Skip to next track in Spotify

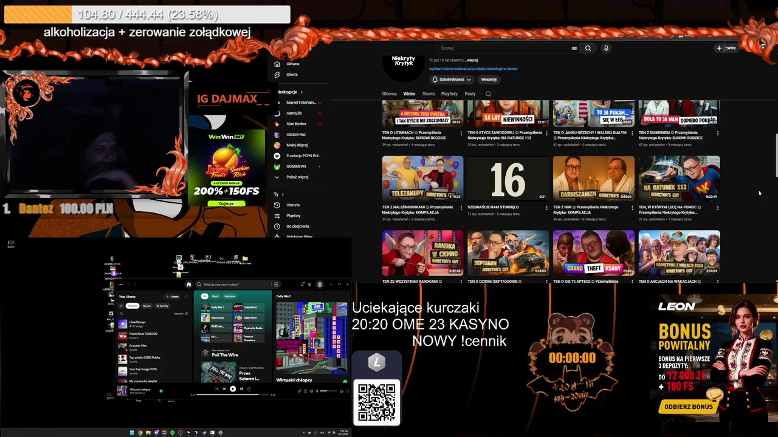pyautogui.click(x=241, y=388)
